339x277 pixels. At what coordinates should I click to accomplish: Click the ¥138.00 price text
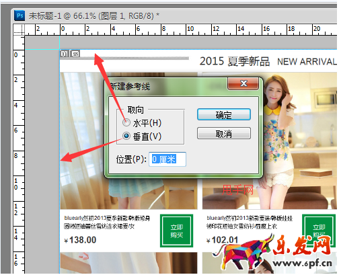[80, 240]
